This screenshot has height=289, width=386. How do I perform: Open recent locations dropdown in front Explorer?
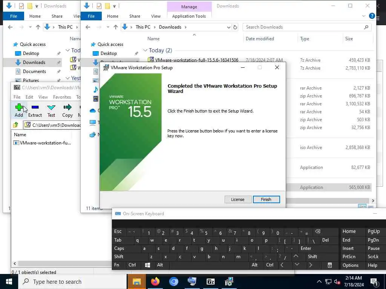108,27
